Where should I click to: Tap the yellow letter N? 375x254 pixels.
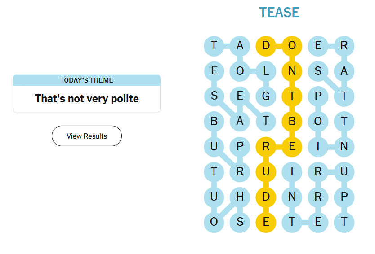(292, 71)
